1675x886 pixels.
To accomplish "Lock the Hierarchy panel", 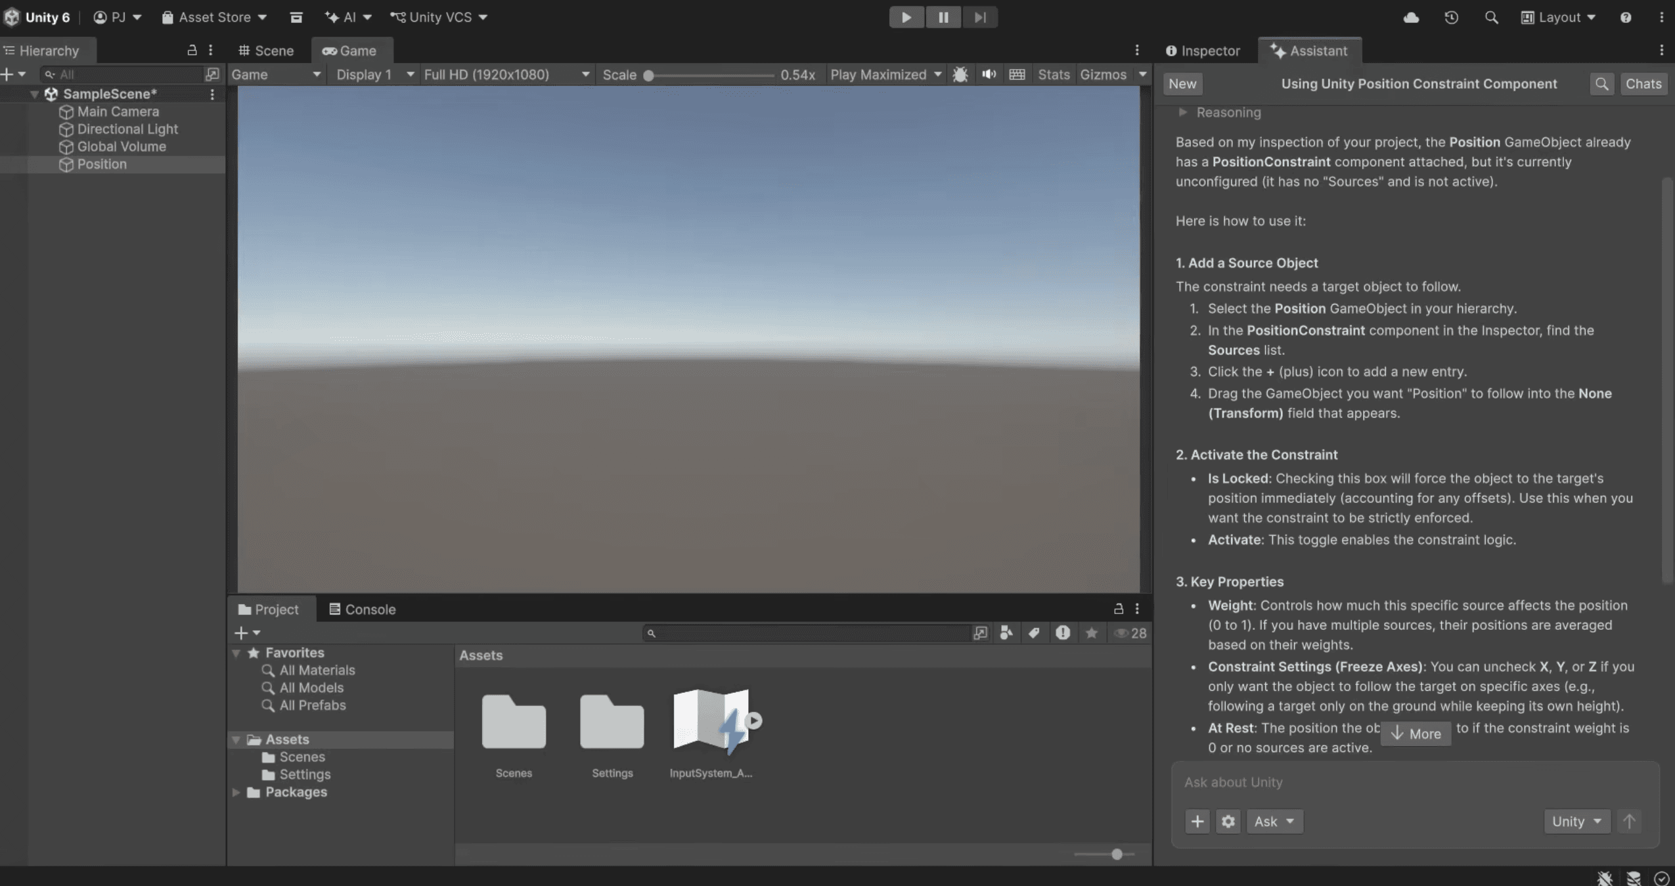I will pos(192,50).
